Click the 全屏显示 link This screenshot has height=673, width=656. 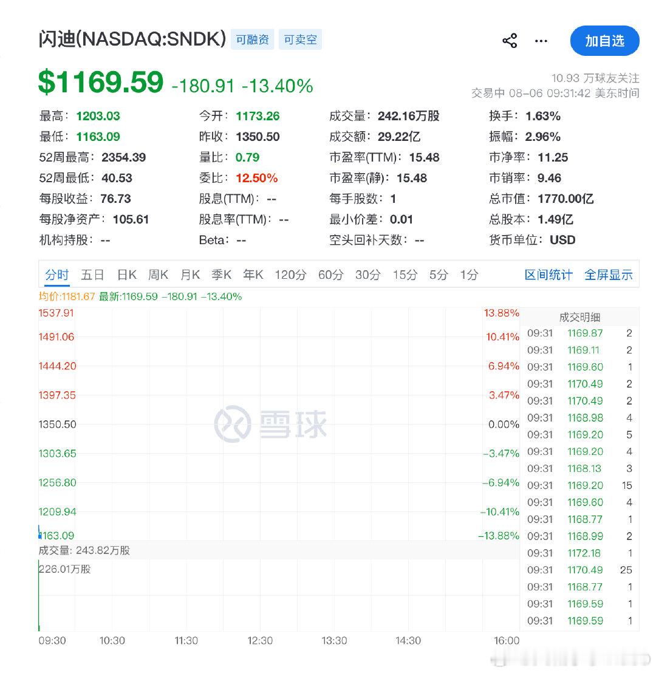[x=609, y=275]
